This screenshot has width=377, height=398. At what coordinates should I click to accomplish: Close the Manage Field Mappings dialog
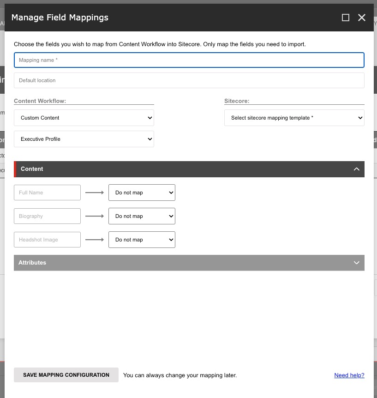pos(361,18)
